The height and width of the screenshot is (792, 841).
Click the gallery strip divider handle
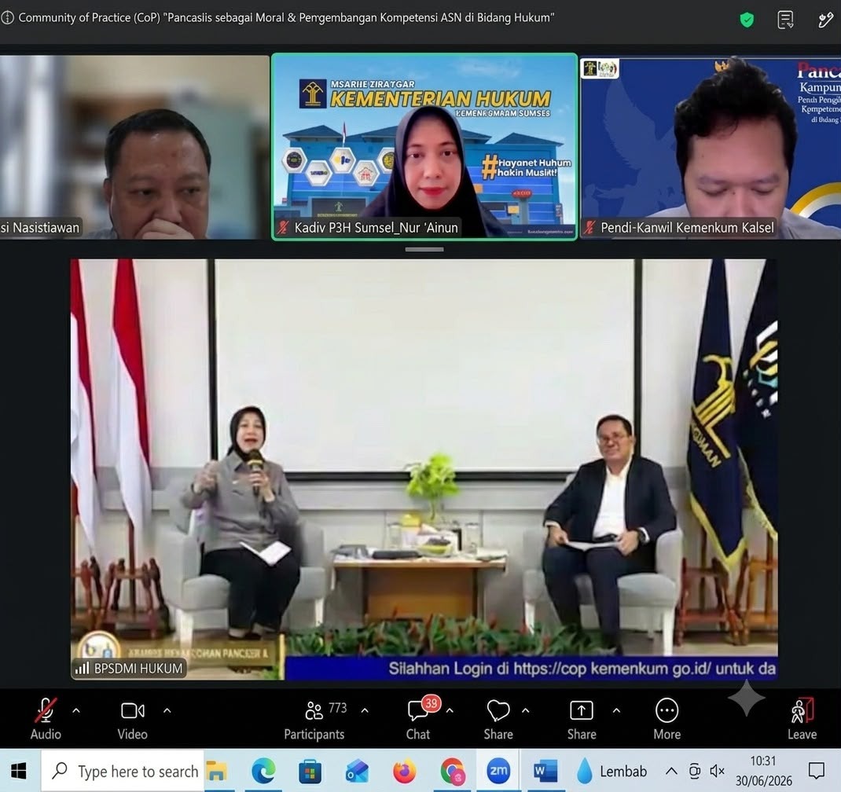(424, 249)
